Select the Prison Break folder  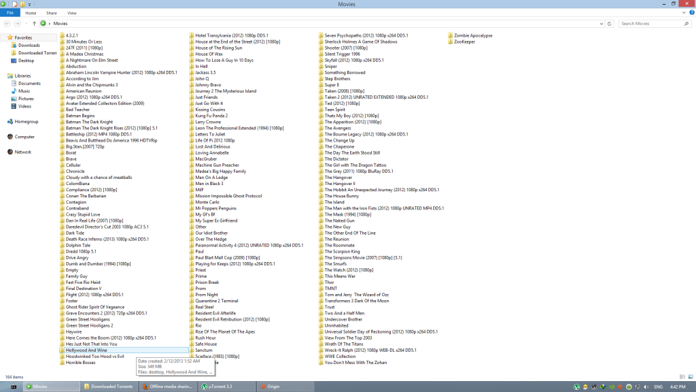[207, 282]
